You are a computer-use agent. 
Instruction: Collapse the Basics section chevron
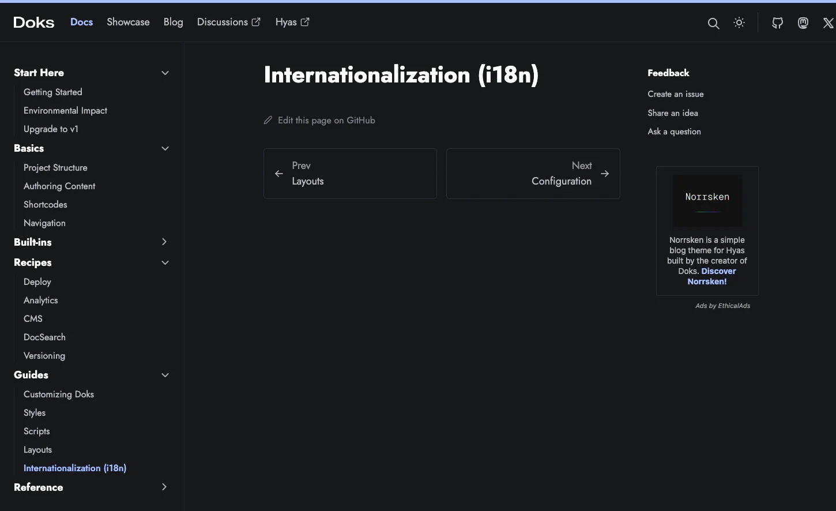[165, 148]
